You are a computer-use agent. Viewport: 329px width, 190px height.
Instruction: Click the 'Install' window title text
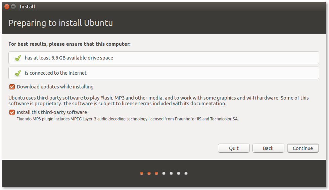pos(28,7)
